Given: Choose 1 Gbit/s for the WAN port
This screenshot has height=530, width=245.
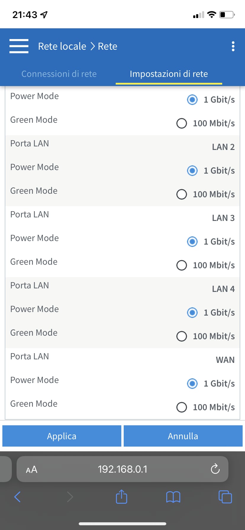Looking at the screenshot, I should click(192, 384).
